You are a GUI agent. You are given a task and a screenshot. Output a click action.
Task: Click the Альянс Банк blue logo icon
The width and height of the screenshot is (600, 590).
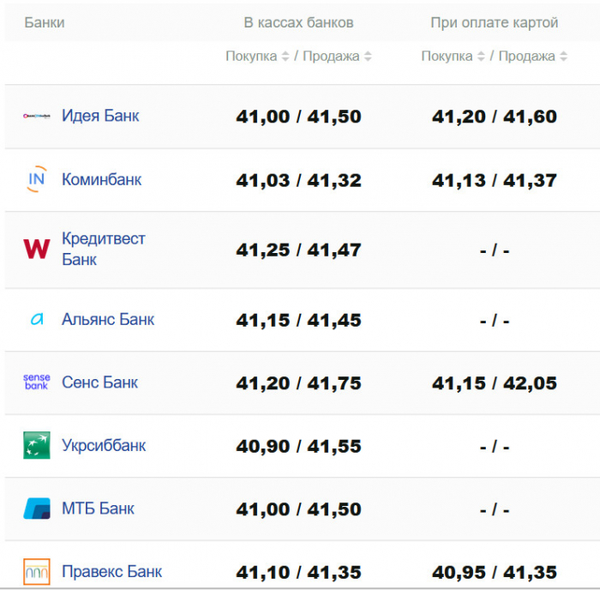point(37,319)
